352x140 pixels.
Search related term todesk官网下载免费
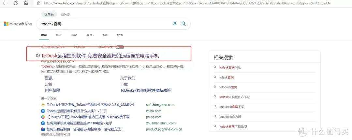point(233,126)
